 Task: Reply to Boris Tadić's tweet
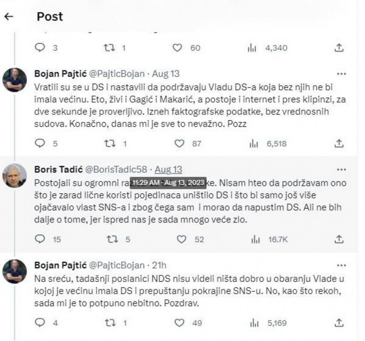click(40, 239)
